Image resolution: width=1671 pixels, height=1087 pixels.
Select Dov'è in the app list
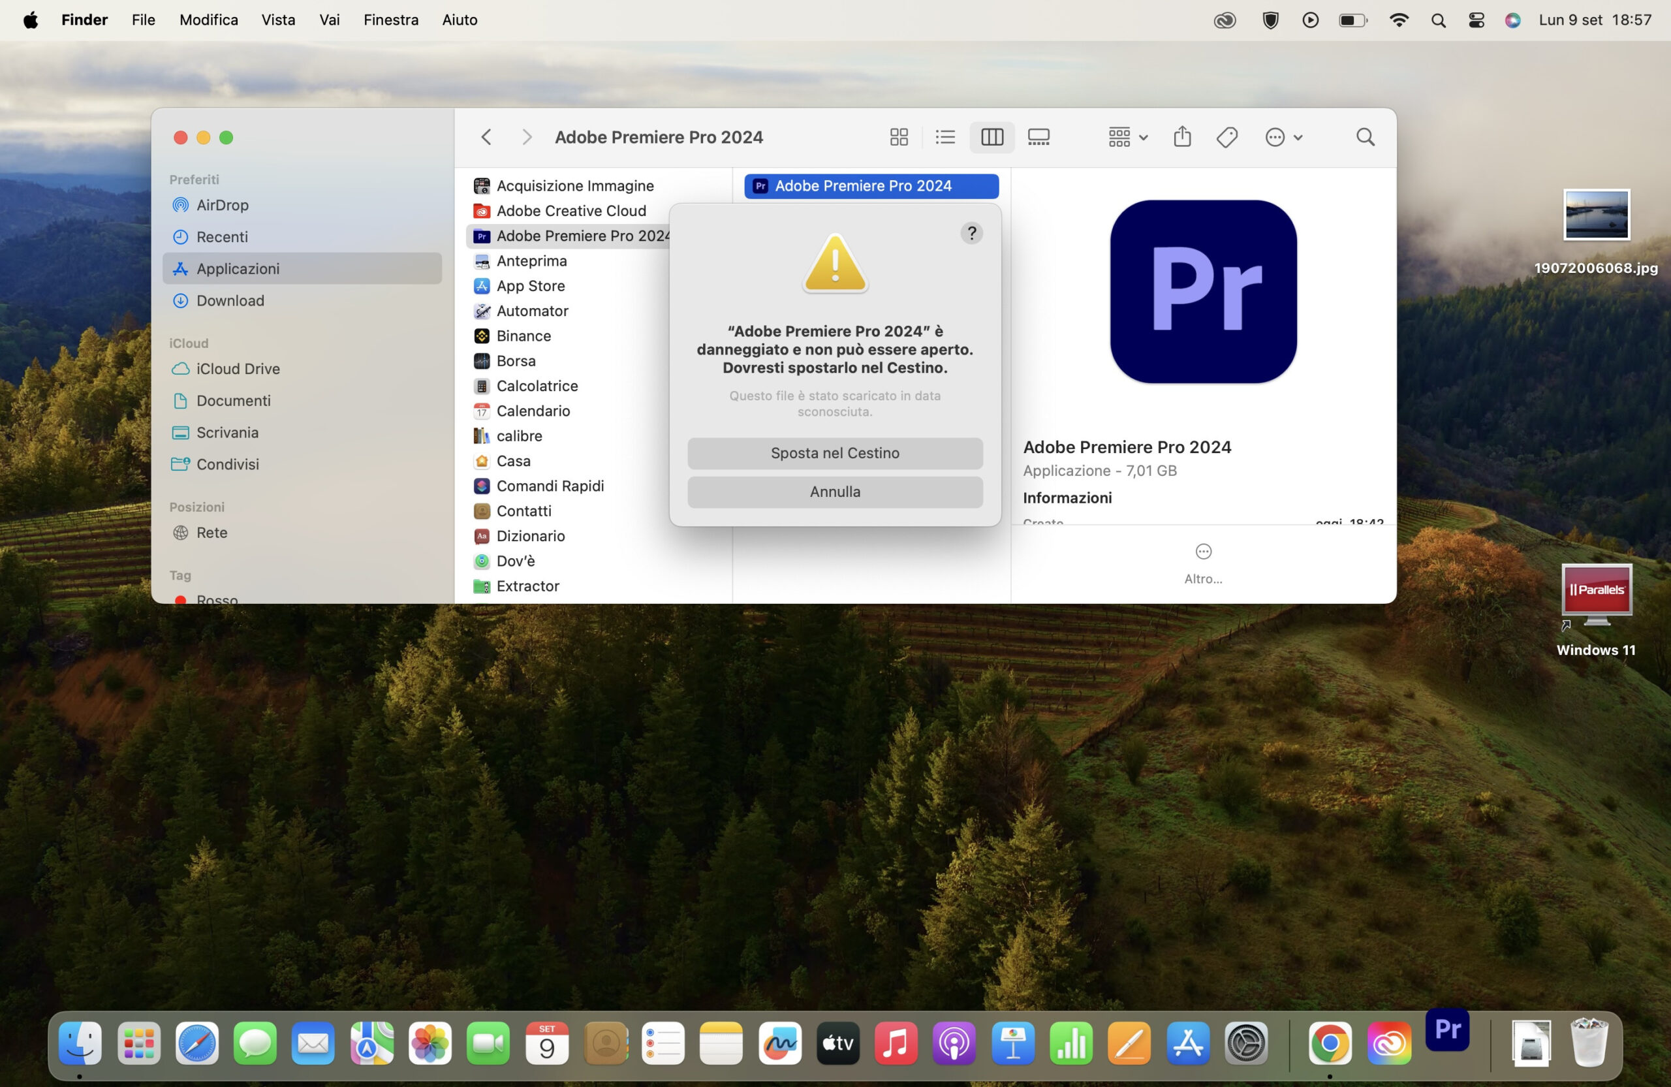click(593, 561)
